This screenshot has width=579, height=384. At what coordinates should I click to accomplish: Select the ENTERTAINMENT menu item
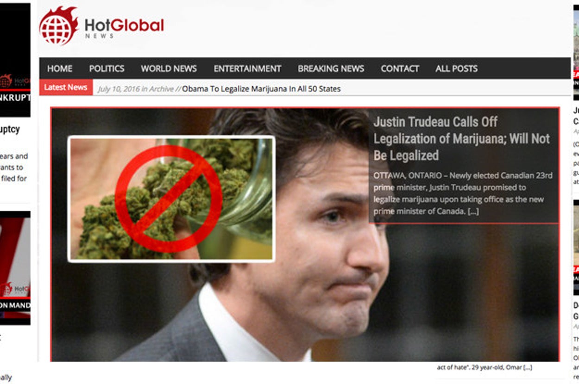point(247,68)
